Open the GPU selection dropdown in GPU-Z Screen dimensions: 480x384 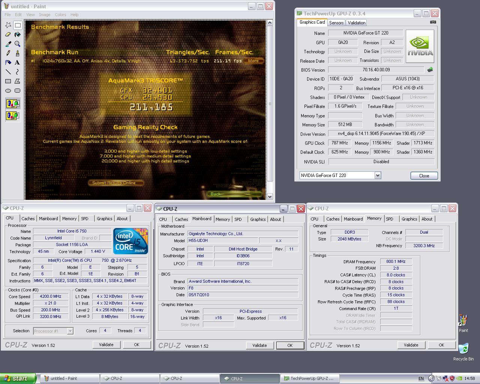(378, 175)
